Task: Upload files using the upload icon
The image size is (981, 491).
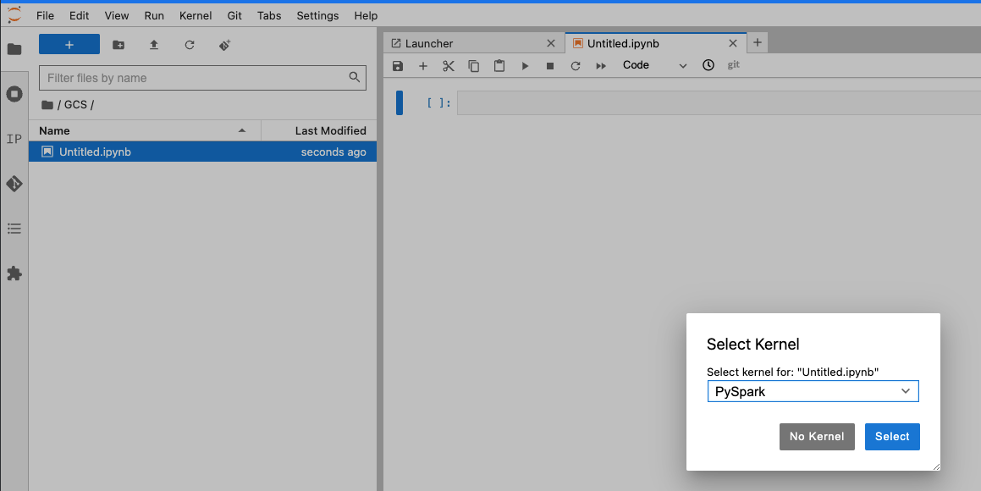Action: 154,45
